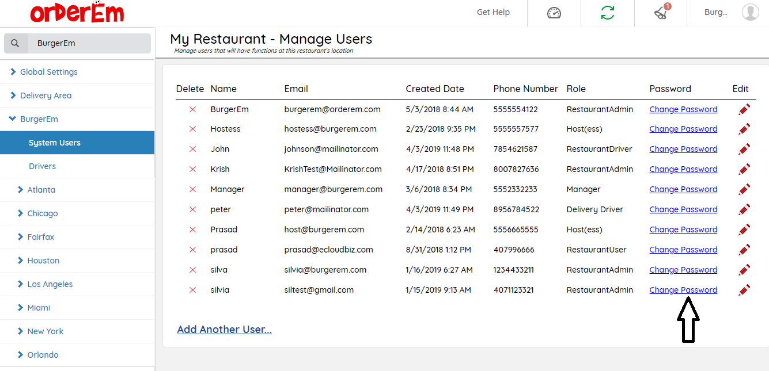Change Password for John
Viewport: 769px width, 371px height.
pos(683,149)
